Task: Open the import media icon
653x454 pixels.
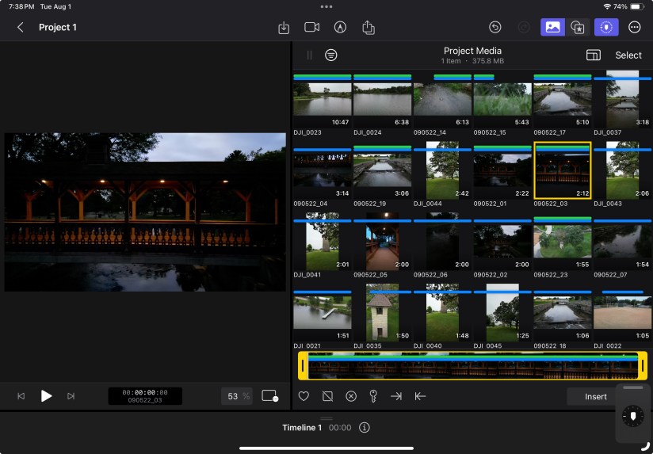Action: point(284,28)
